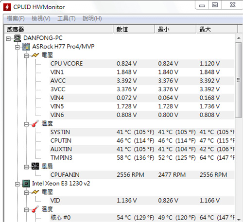Click the VID minimum value 0.826 V
Viewport: 243px width, 222px height.
point(168,201)
